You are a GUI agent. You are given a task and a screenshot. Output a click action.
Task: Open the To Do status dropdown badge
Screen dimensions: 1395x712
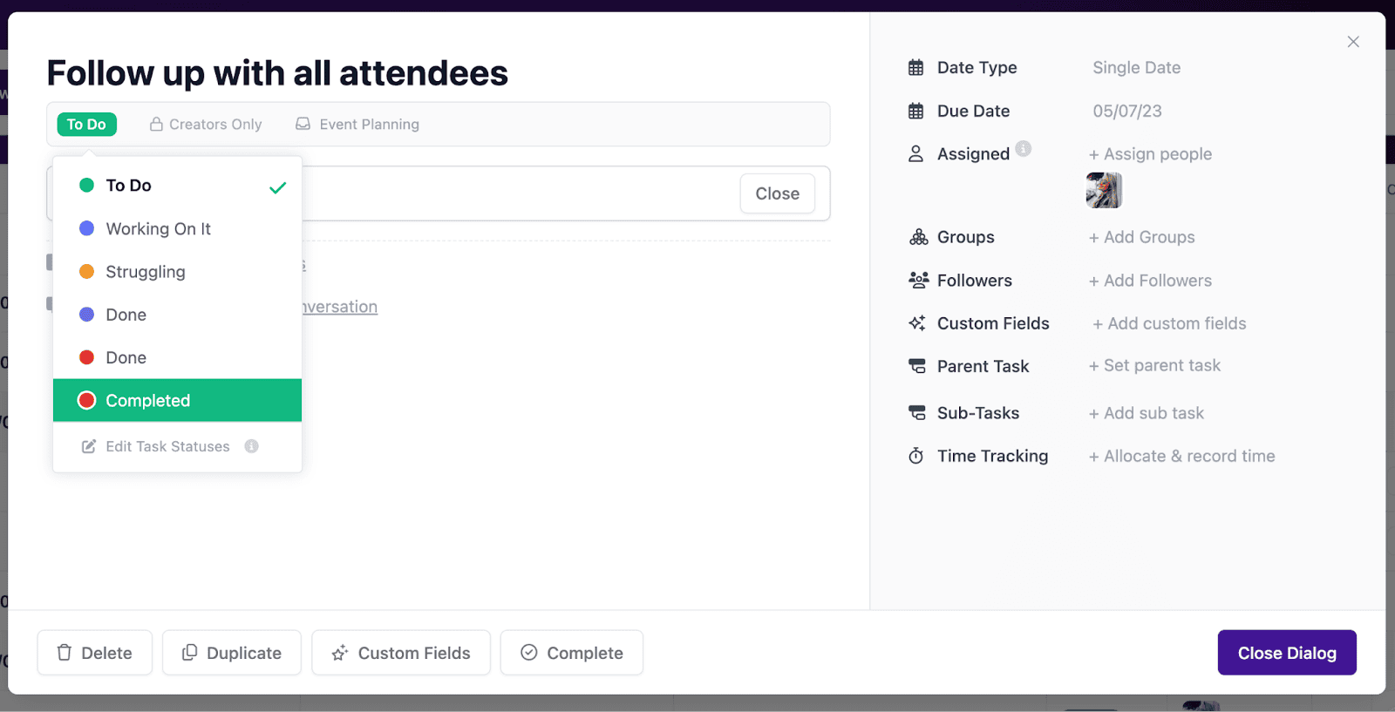click(86, 125)
